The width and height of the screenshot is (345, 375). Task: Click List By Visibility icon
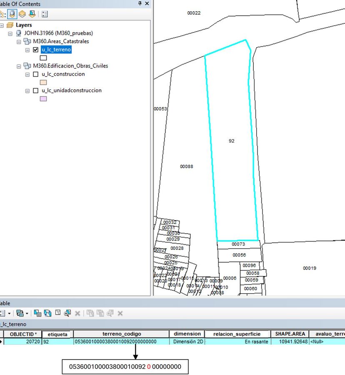22,14
